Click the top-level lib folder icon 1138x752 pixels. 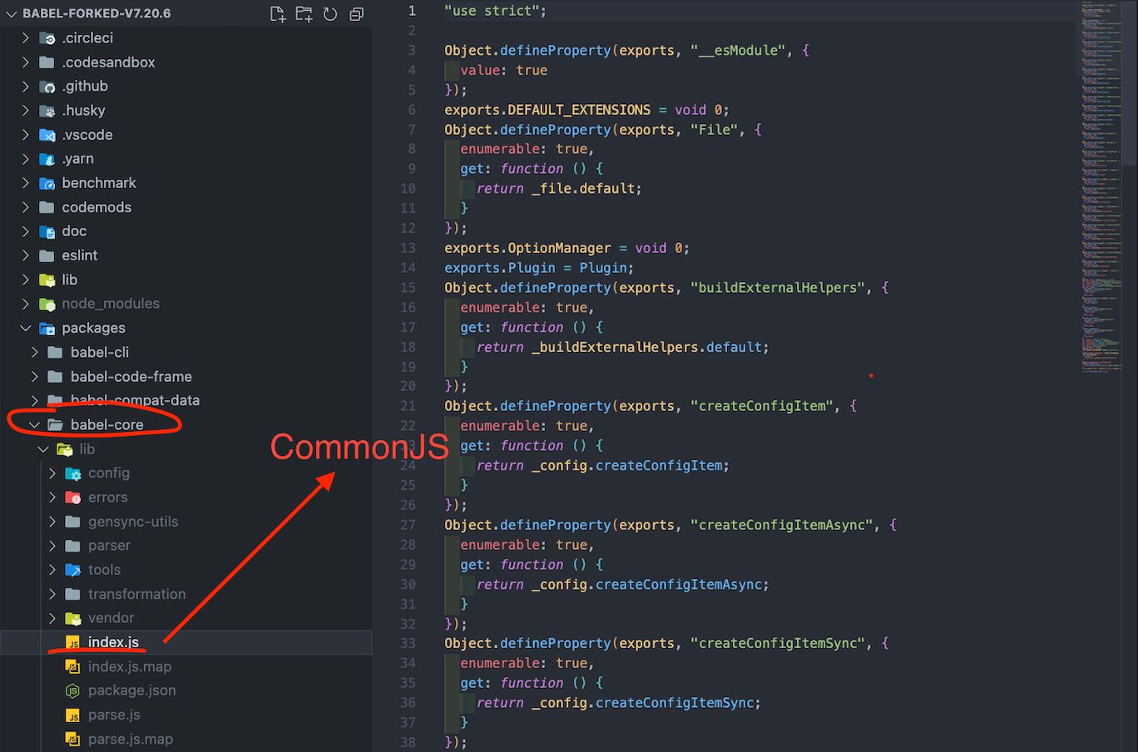(47, 280)
